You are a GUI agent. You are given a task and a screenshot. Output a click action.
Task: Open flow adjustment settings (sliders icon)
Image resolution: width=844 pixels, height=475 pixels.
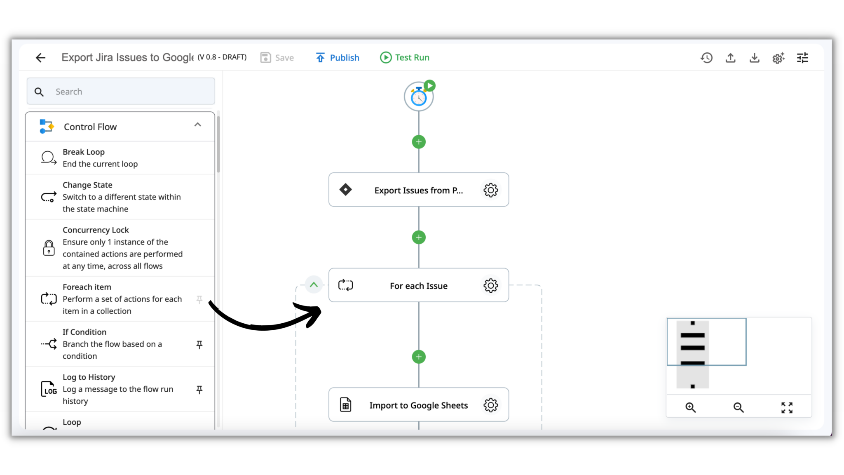[x=802, y=58]
